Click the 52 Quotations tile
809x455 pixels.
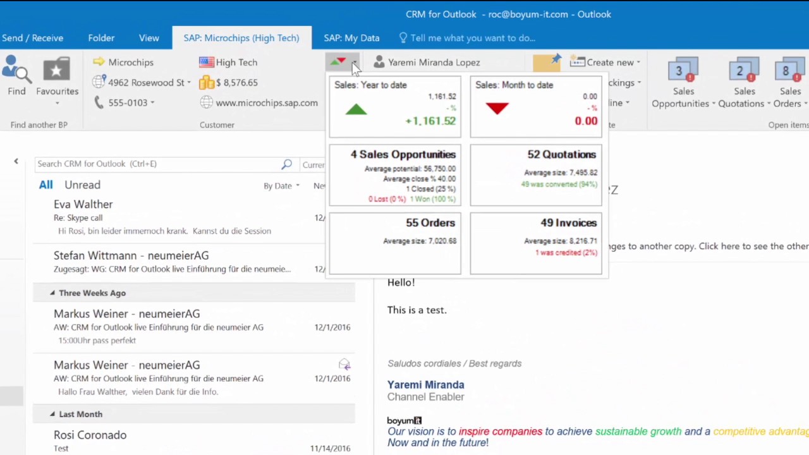tap(536, 175)
